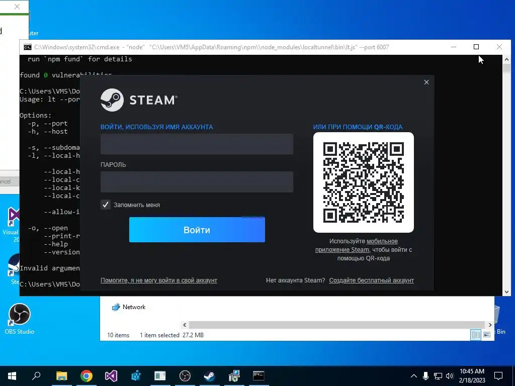Open the volume tray icon
515x386 pixels.
point(450,376)
